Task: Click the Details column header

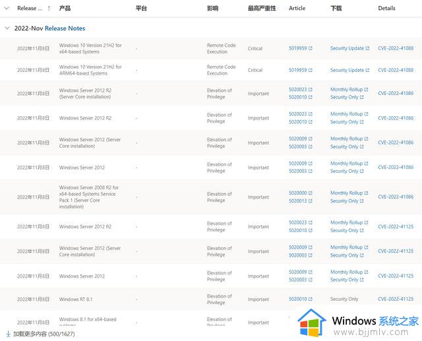Action: [x=387, y=9]
